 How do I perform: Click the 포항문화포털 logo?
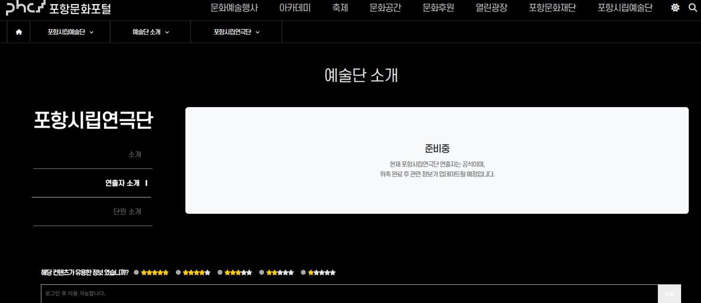click(58, 8)
